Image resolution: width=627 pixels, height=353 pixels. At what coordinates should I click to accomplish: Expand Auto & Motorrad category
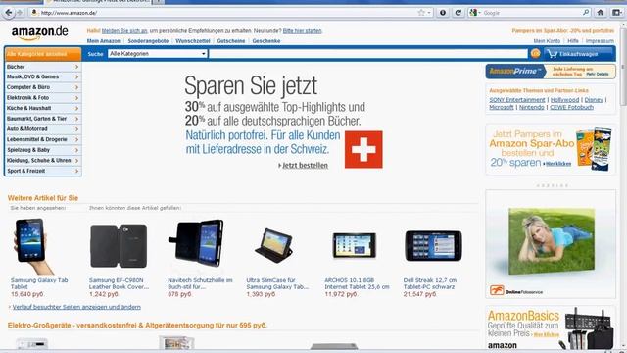point(43,128)
